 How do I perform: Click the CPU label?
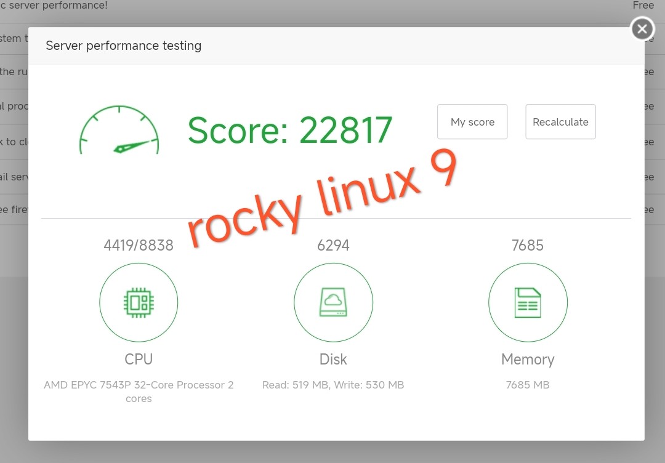coord(139,359)
